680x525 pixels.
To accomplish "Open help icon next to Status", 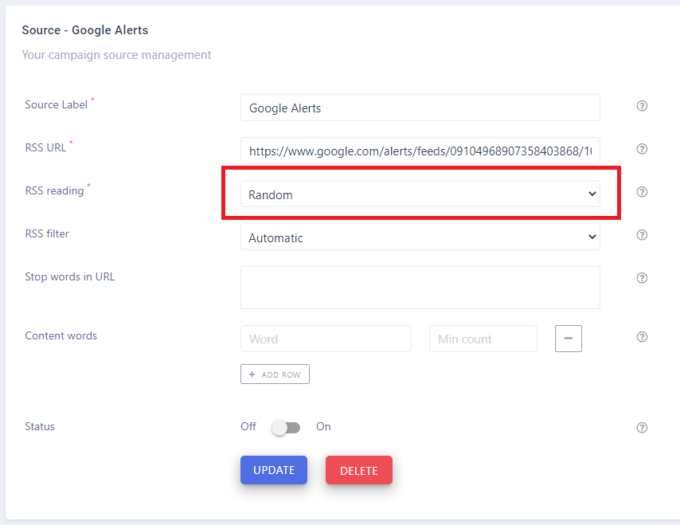I will pos(642,427).
